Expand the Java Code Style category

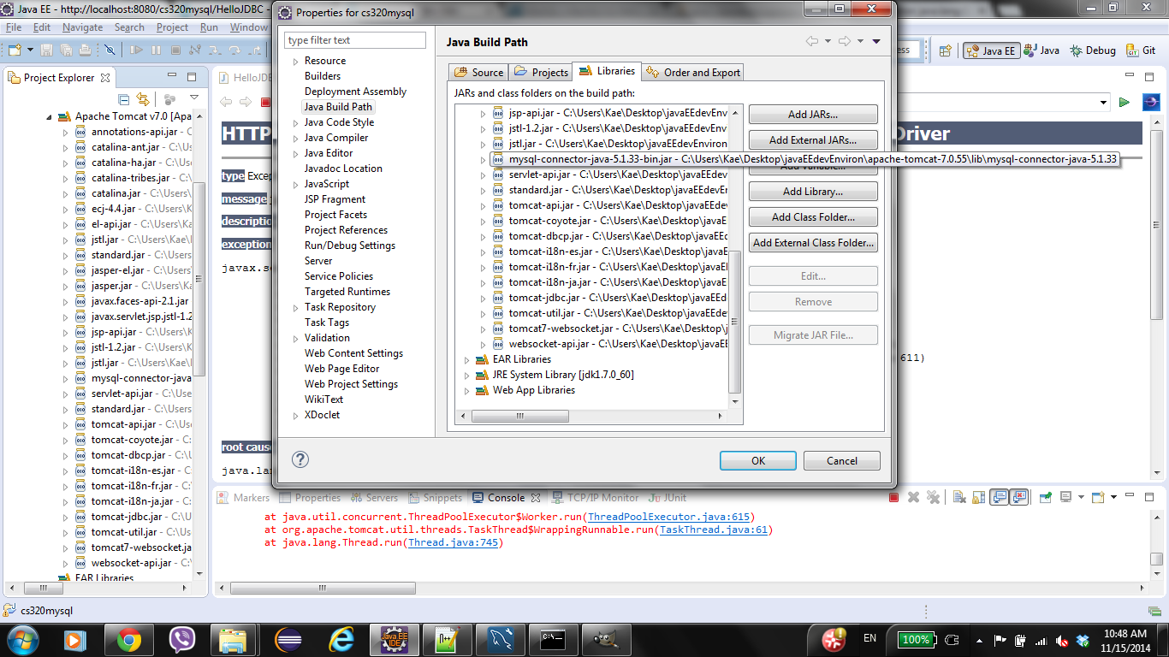(x=295, y=123)
